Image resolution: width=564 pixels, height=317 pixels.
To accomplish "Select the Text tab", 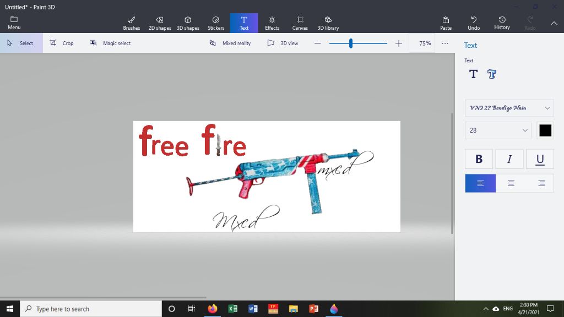I will (244, 23).
